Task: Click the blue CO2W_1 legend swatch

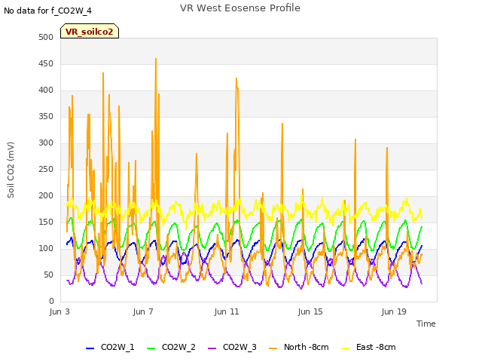Action: pyautogui.click(x=90, y=348)
